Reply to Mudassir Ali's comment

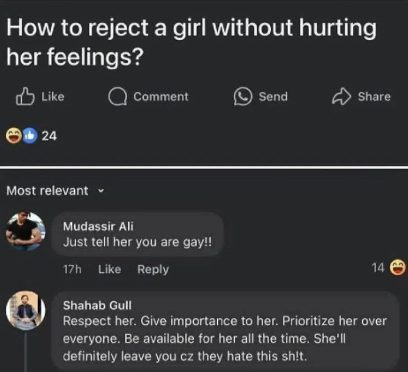click(x=153, y=270)
